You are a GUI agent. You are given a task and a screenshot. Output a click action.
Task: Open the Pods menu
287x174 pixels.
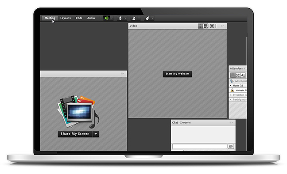click(79, 18)
